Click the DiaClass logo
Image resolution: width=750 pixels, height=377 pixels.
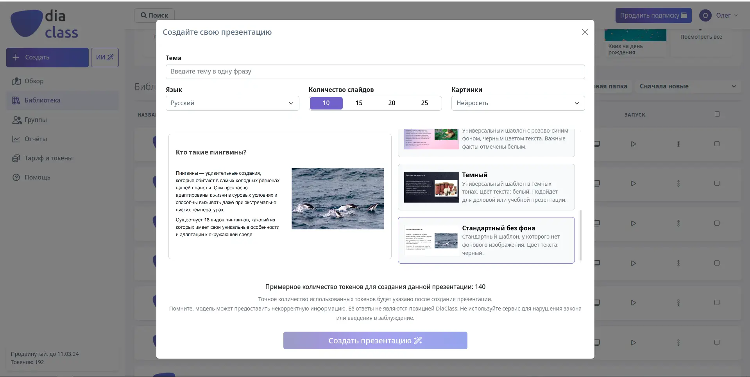(x=44, y=24)
